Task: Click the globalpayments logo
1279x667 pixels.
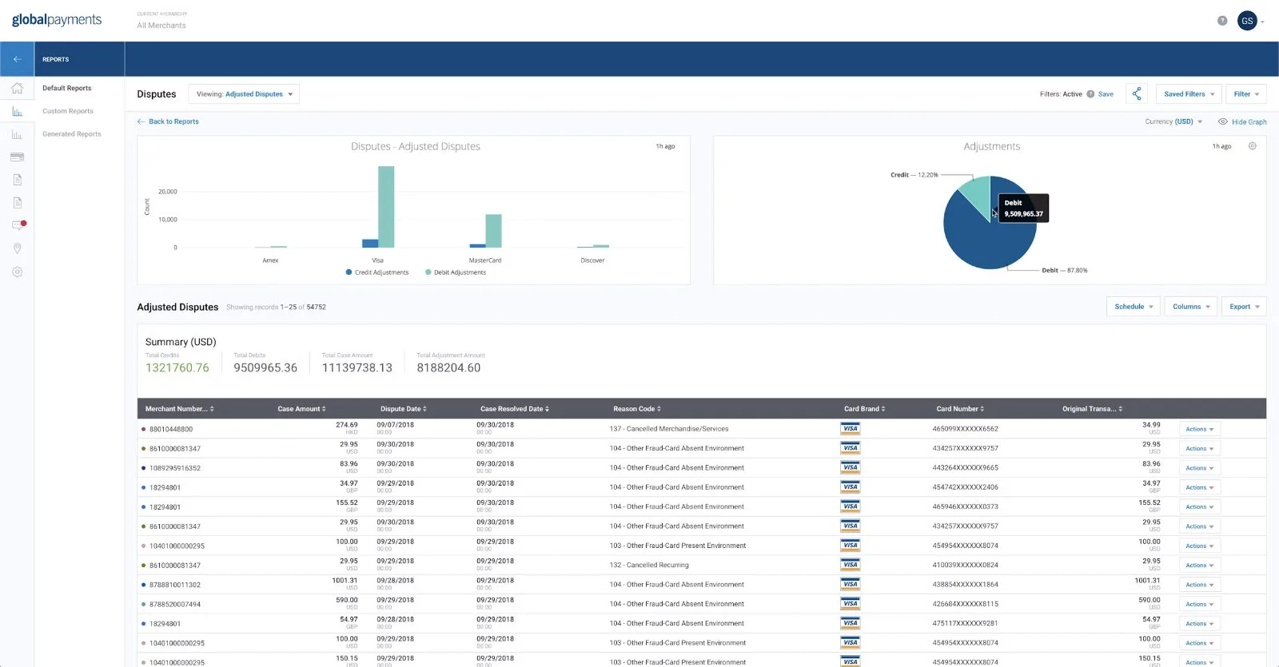Action: point(57,20)
